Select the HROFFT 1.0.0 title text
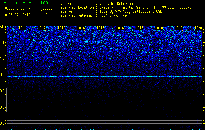Screen dimensions: 205x130 [25, 3]
